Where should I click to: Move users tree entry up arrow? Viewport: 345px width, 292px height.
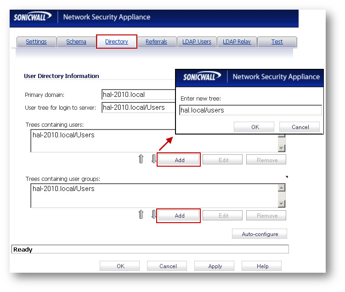tap(141, 159)
